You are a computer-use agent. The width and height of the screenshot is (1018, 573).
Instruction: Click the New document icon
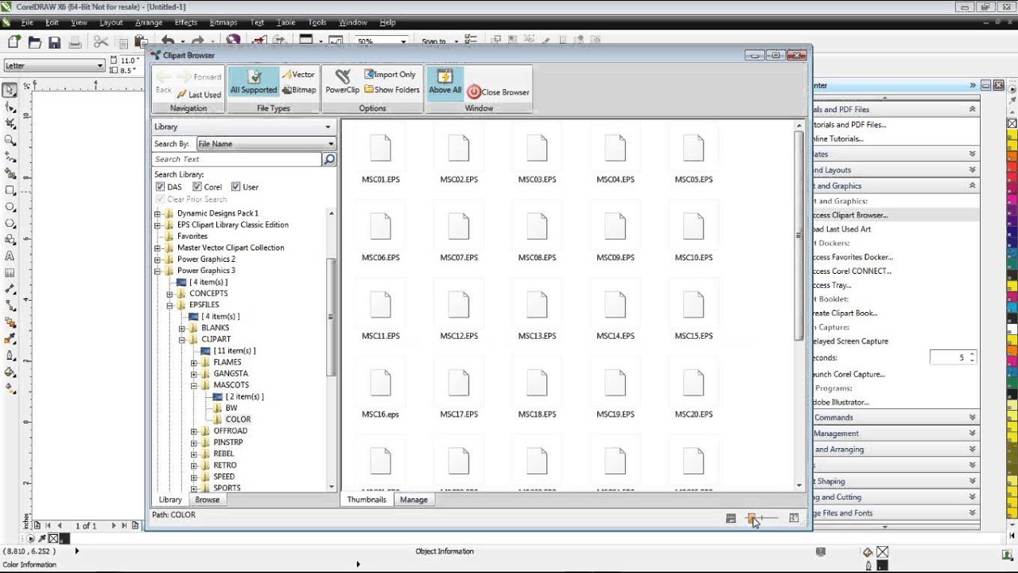pyautogui.click(x=14, y=42)
